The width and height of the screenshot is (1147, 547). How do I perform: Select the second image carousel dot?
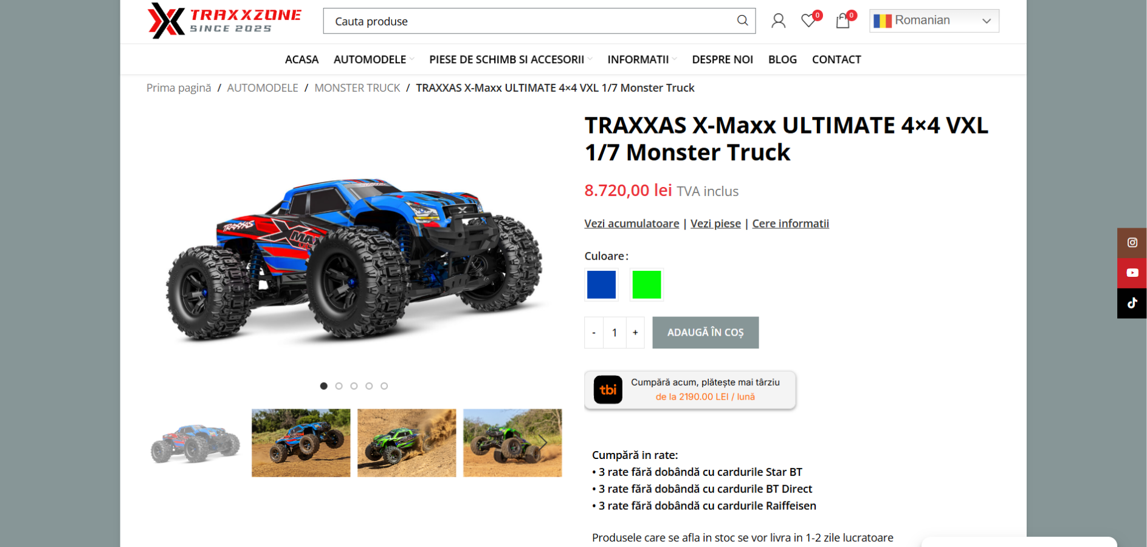(339, 386)
